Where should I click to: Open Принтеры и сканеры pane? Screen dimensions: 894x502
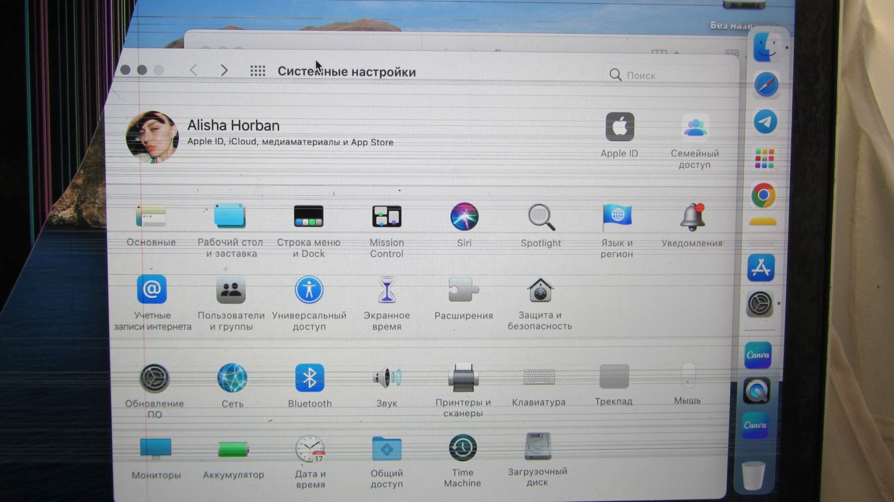point(463,378)
